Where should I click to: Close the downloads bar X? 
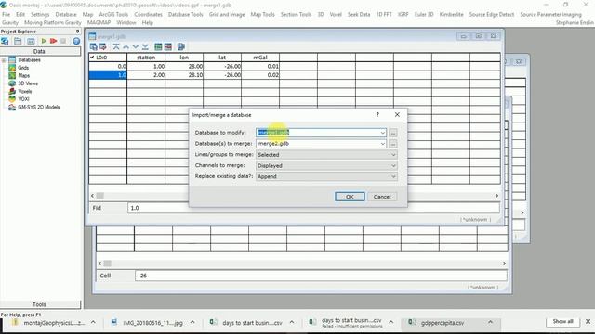588,322
